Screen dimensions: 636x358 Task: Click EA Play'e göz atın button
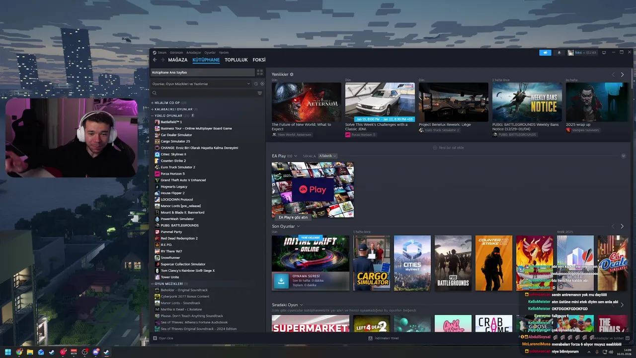[293, 217]
